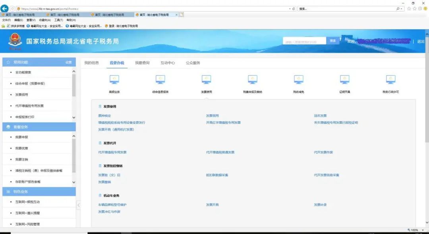Open the 抵扣联数据采集 link

(217, 175)
